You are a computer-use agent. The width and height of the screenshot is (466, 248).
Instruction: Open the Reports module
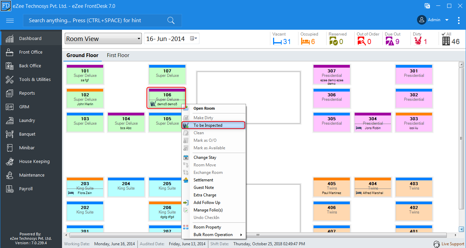click(x=31, y=93)
